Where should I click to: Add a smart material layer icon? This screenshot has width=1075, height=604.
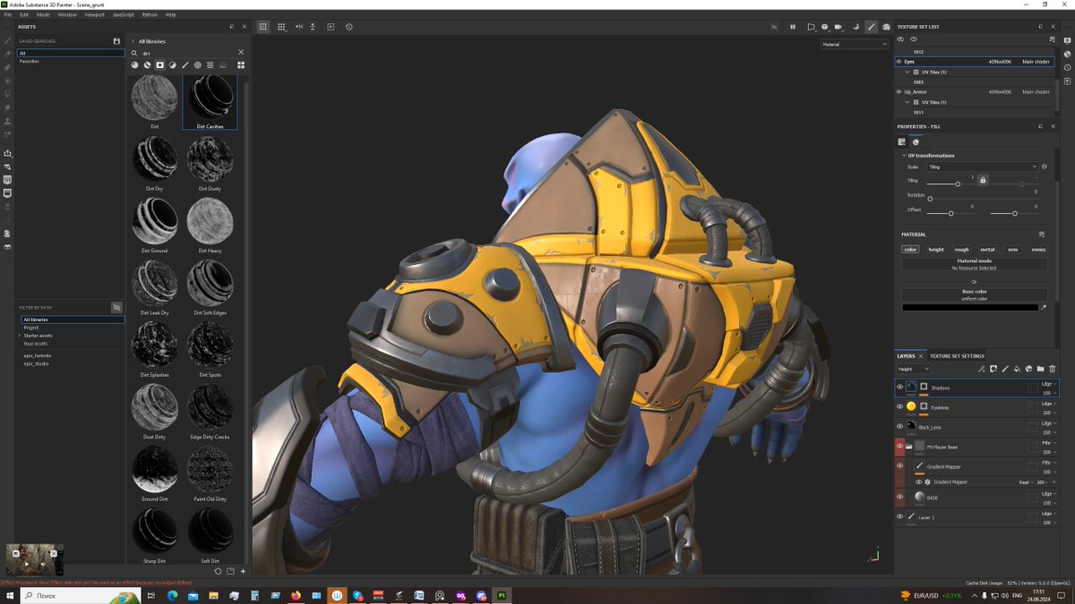pos(1028,369)
